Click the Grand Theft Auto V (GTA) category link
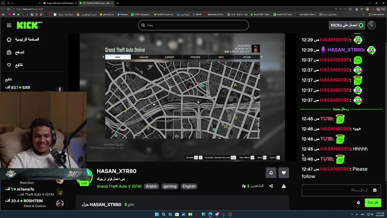The image size is (387, 218). 119,186
